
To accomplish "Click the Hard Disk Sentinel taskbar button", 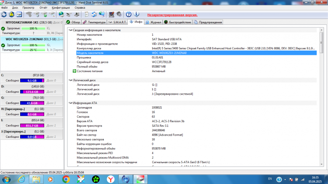I will (140, 179).
